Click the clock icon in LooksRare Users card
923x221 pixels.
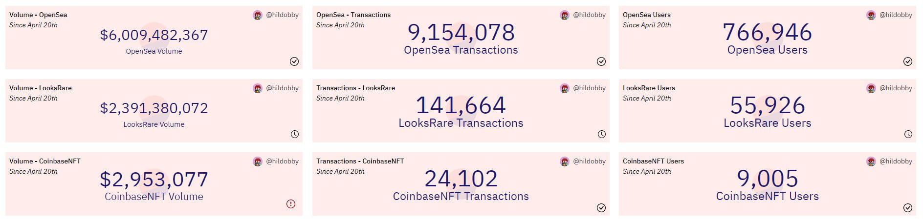coord(908,134)
